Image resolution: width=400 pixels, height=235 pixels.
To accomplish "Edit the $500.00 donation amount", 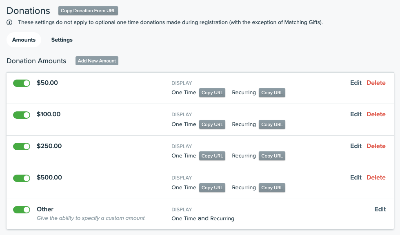I will (x=356, y=177).
